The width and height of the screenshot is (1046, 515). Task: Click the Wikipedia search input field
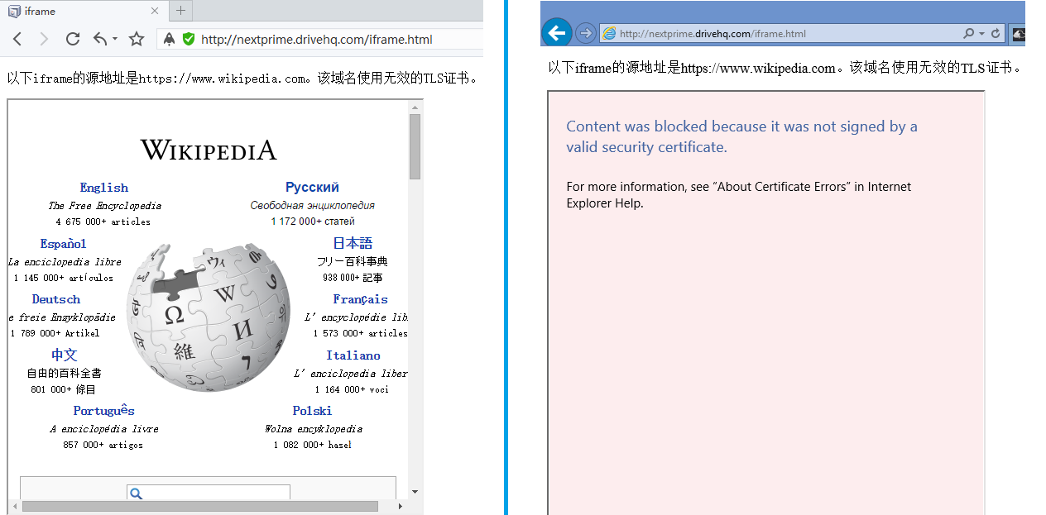point(209,493)
